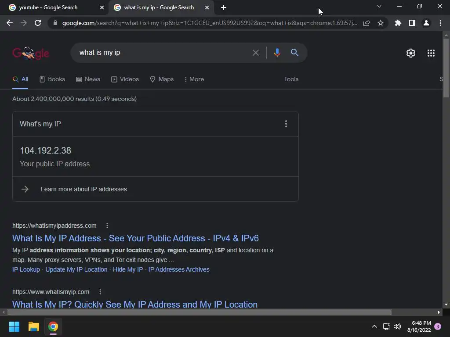Open What Is My IP Address result

135,238
